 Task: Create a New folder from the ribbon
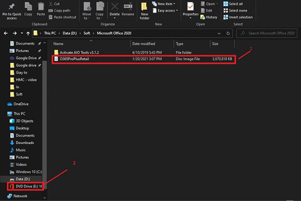[x=144, y=11]
